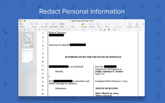Image resolution: width=165 pixels, height=103 pixels.
Task: Show more toolbar items via double chevron
Action: click(x=143, y=24)
